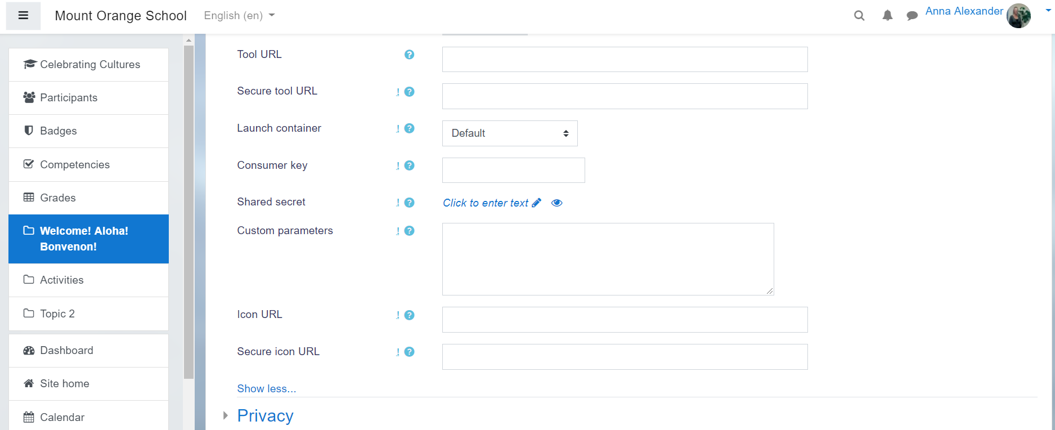Reveal Shared secret with eye icon
This screenshot has width=1055, height=430.
(x=557, y=203)
